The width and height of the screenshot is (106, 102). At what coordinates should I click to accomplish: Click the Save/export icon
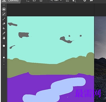tap(41, 1)
